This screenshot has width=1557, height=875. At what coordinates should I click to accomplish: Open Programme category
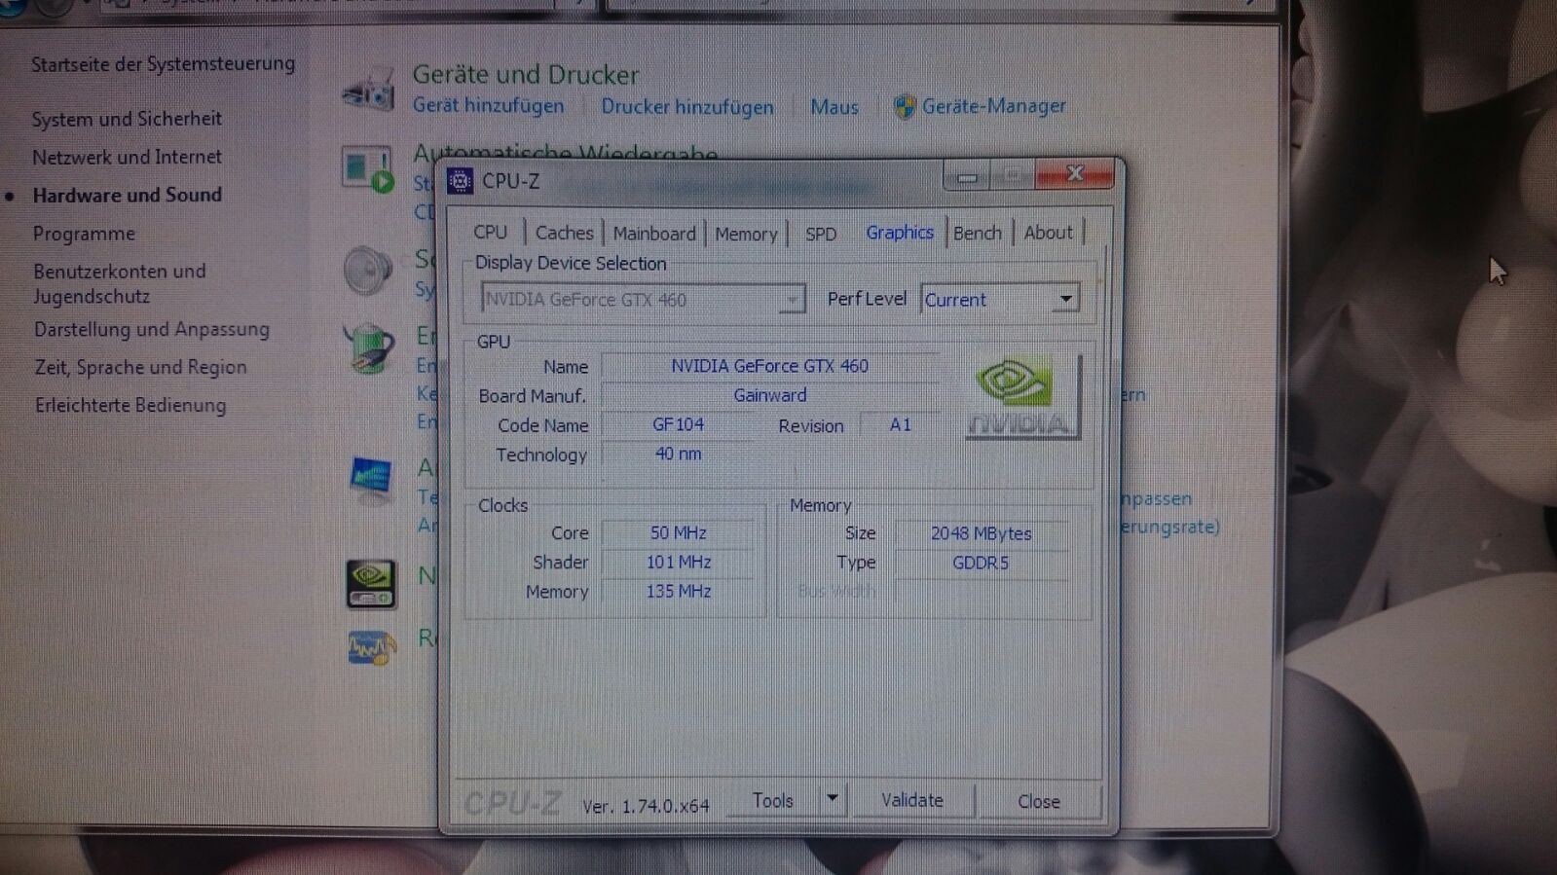click(x=84, y=234)
